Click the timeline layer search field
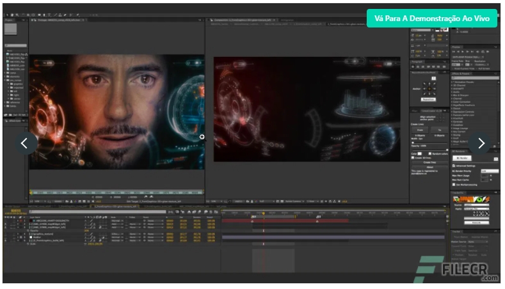The height and width of the screenshot is (289, 505). [x=97, y=212]
